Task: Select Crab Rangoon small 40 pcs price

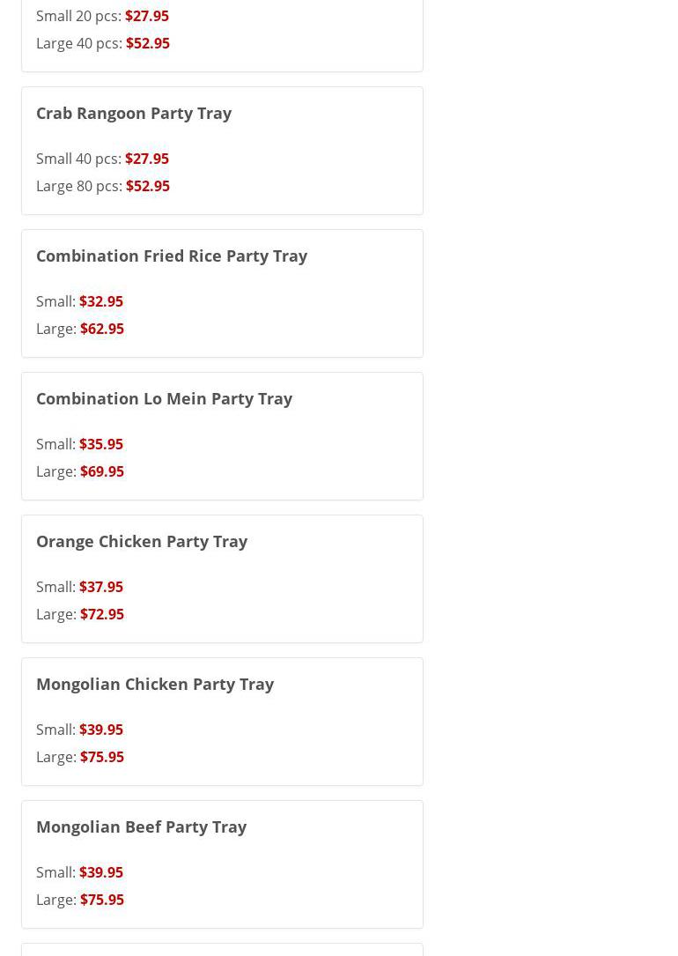Action: [147, 159]
